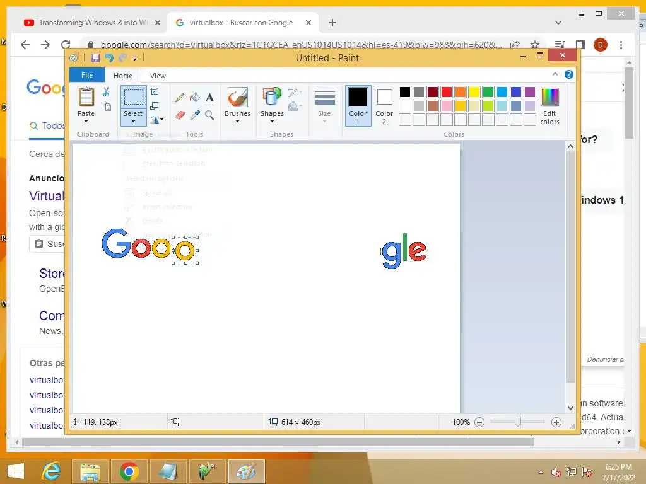Switch to the Home ribbon tab

coord(123,76)
